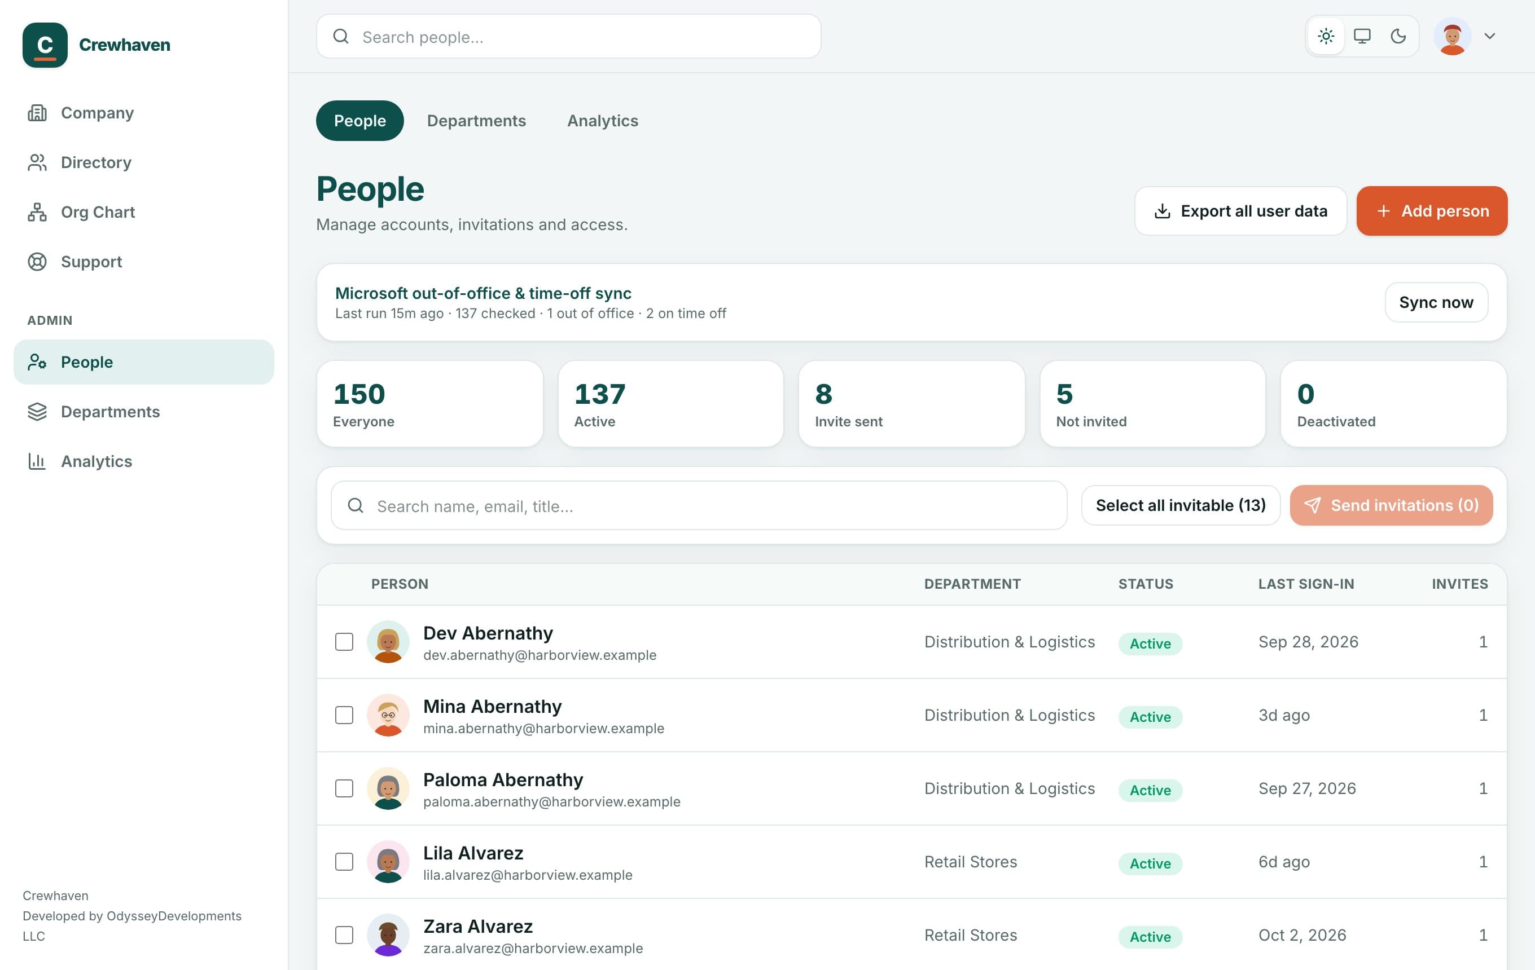
Task: Filter by the Everyone 150 card
Action: (x=429, y=404)
